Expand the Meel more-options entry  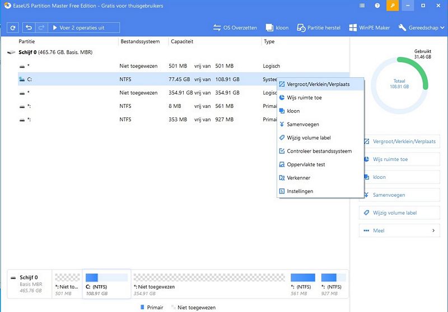click(x=399, y=231)
